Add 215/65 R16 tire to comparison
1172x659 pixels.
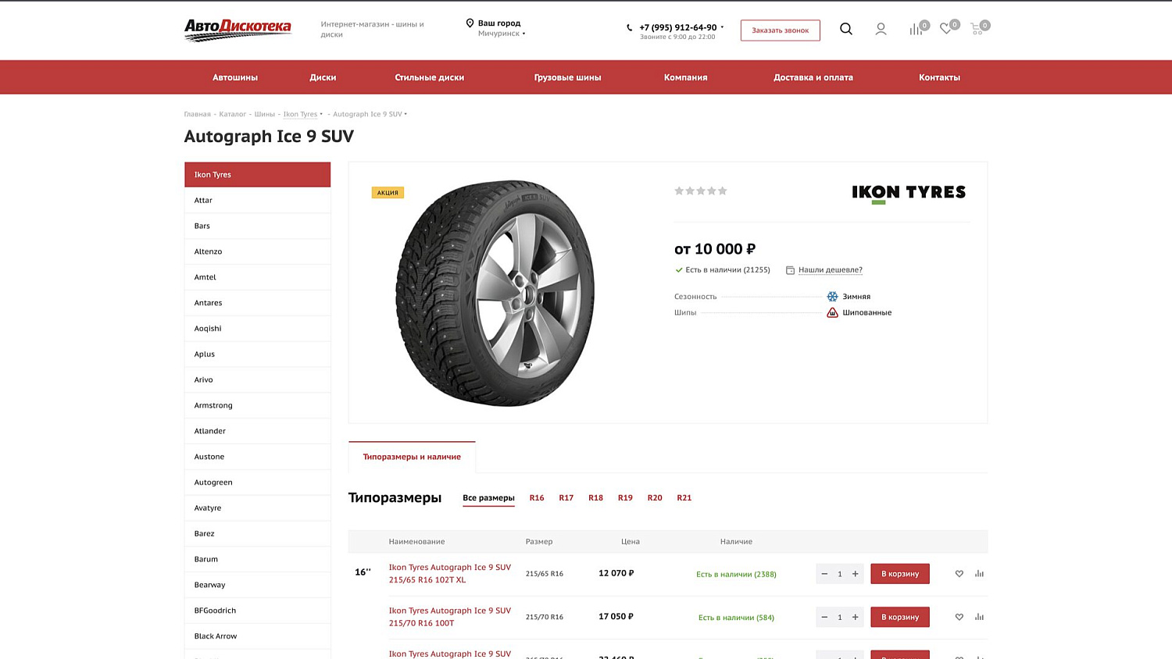pyautogui.click(x=979, y=574)
